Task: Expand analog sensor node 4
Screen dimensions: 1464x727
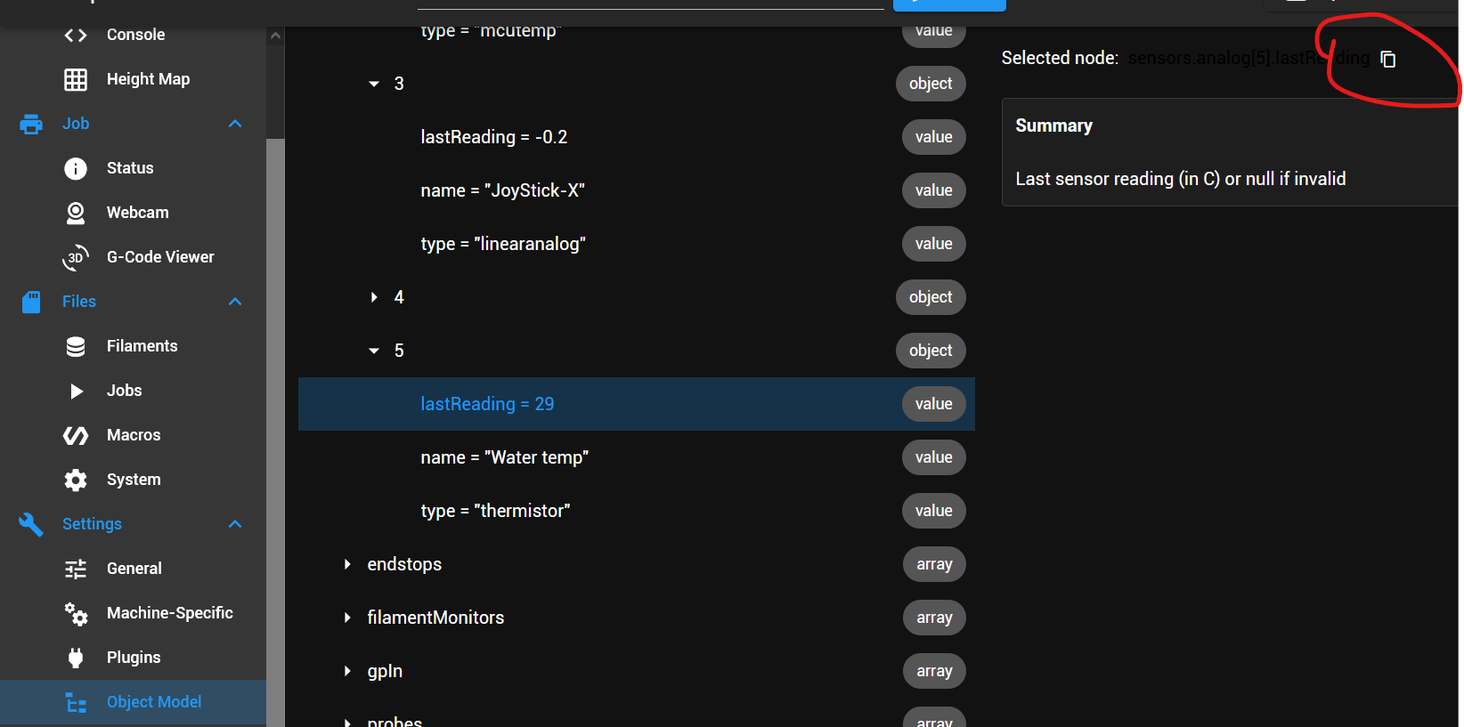Action: point(374,297)
